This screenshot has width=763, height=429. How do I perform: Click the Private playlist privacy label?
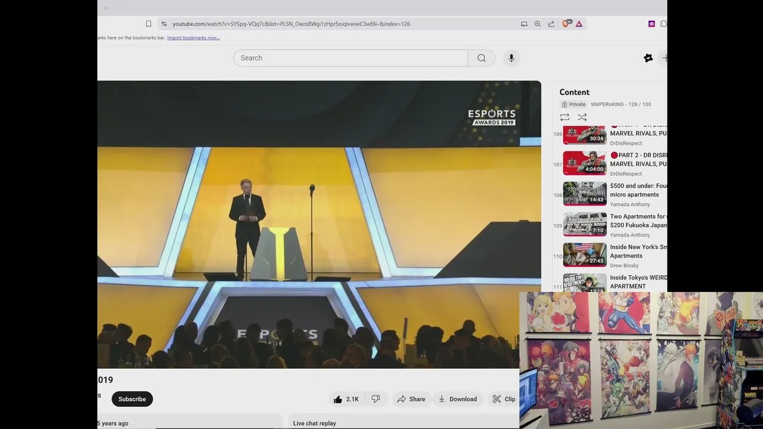(x=573, y=104)
